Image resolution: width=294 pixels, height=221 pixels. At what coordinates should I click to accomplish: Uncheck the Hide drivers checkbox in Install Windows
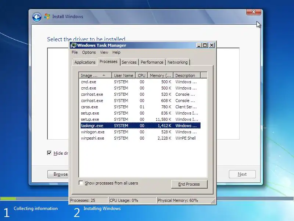49,153
